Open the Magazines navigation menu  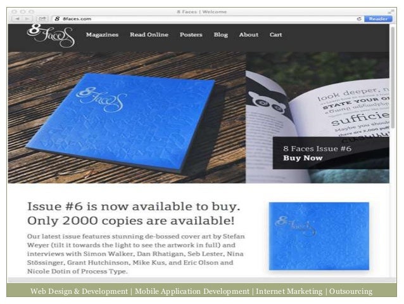point(102,35)
